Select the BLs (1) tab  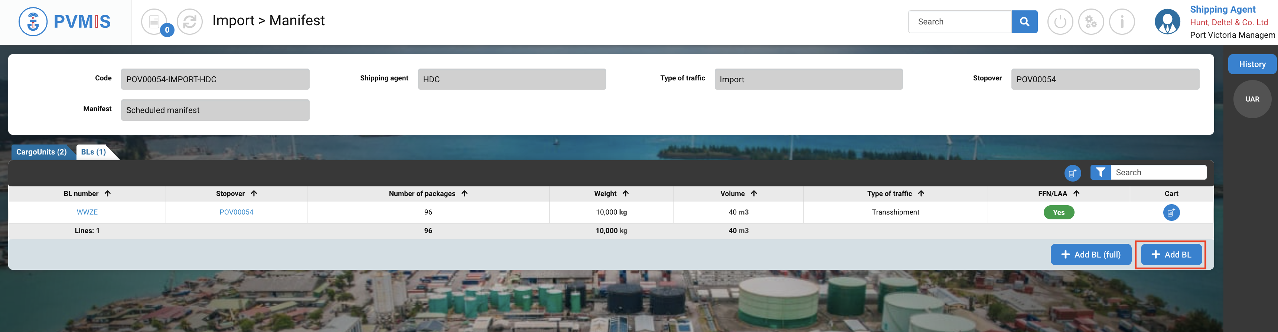point(93,152)
